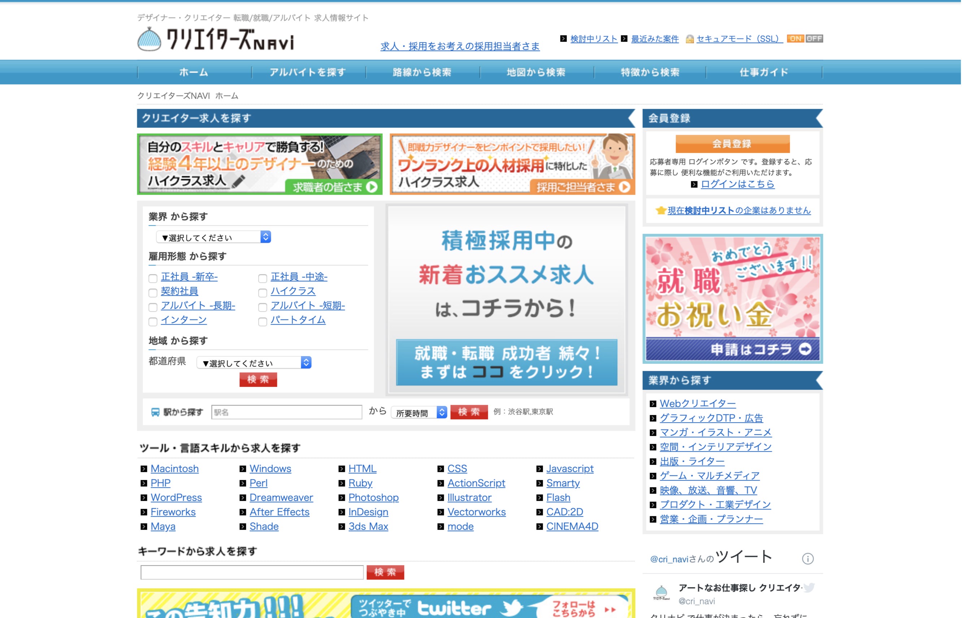Go to 路線から検索 nav item
Screen dimensions: 962x618
tap(422, 72)
